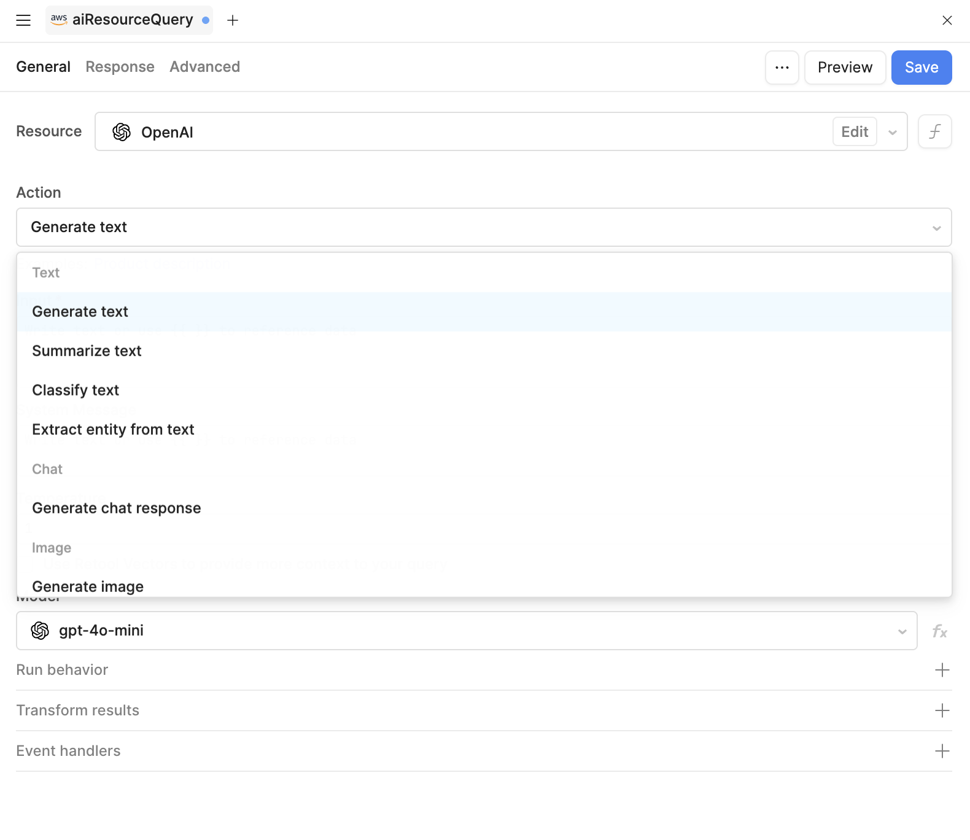970x840 pixels.
Task: Expand the Resource dropdown chevron
Action: [x=893, y=132]
